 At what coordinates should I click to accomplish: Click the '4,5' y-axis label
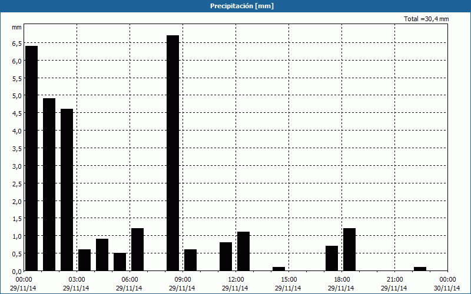click(x=17, y=113)
